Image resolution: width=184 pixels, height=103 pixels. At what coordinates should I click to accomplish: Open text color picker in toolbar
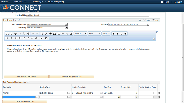(41, 38)
